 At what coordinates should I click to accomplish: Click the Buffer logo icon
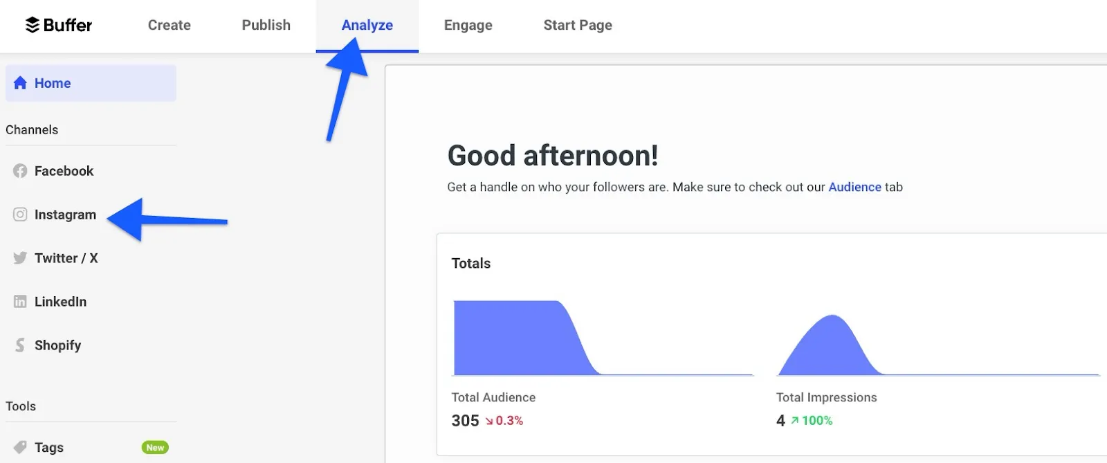(x=33, y=25)
